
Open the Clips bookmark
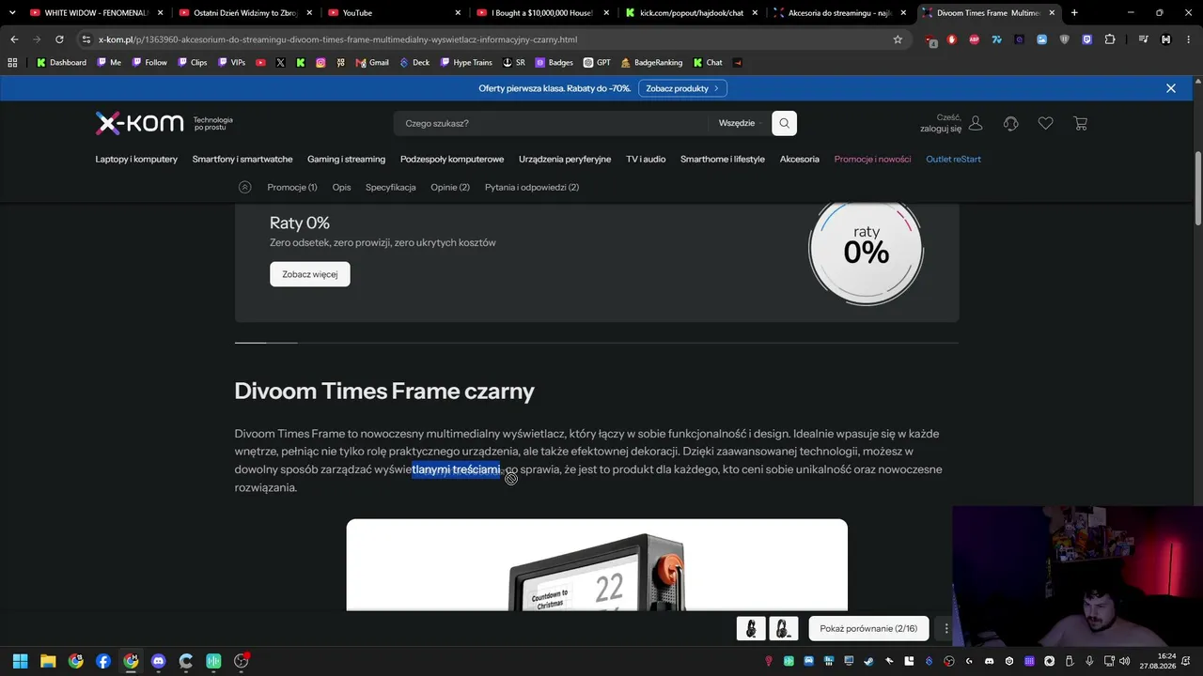click(x=192, y=63)
